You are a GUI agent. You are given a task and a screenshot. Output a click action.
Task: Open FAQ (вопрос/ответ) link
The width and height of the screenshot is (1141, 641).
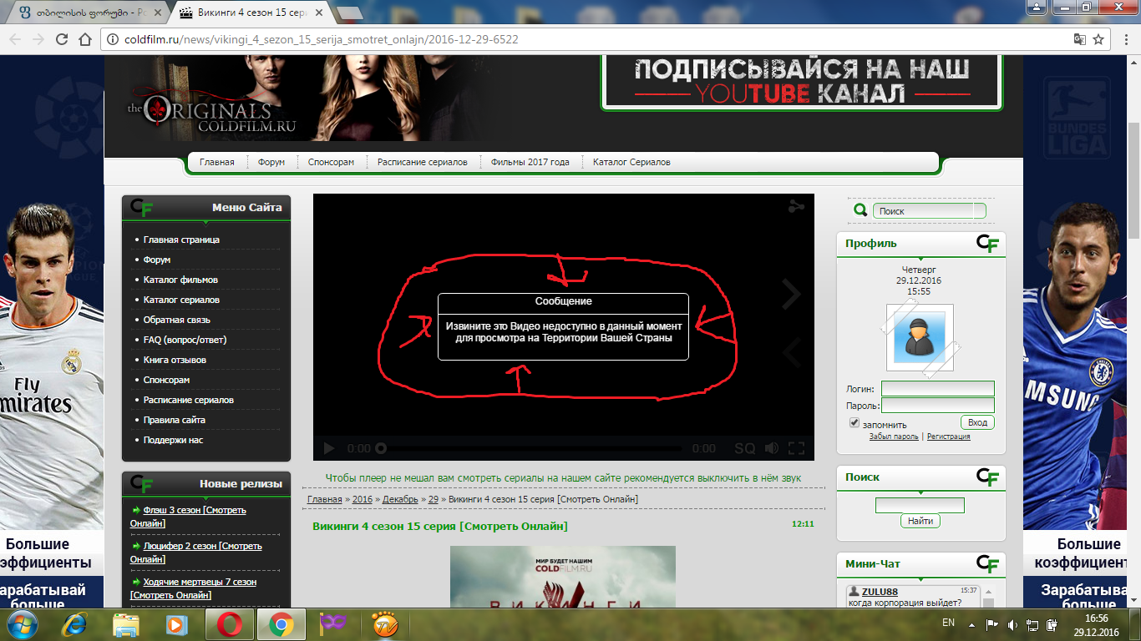[185, 340]
